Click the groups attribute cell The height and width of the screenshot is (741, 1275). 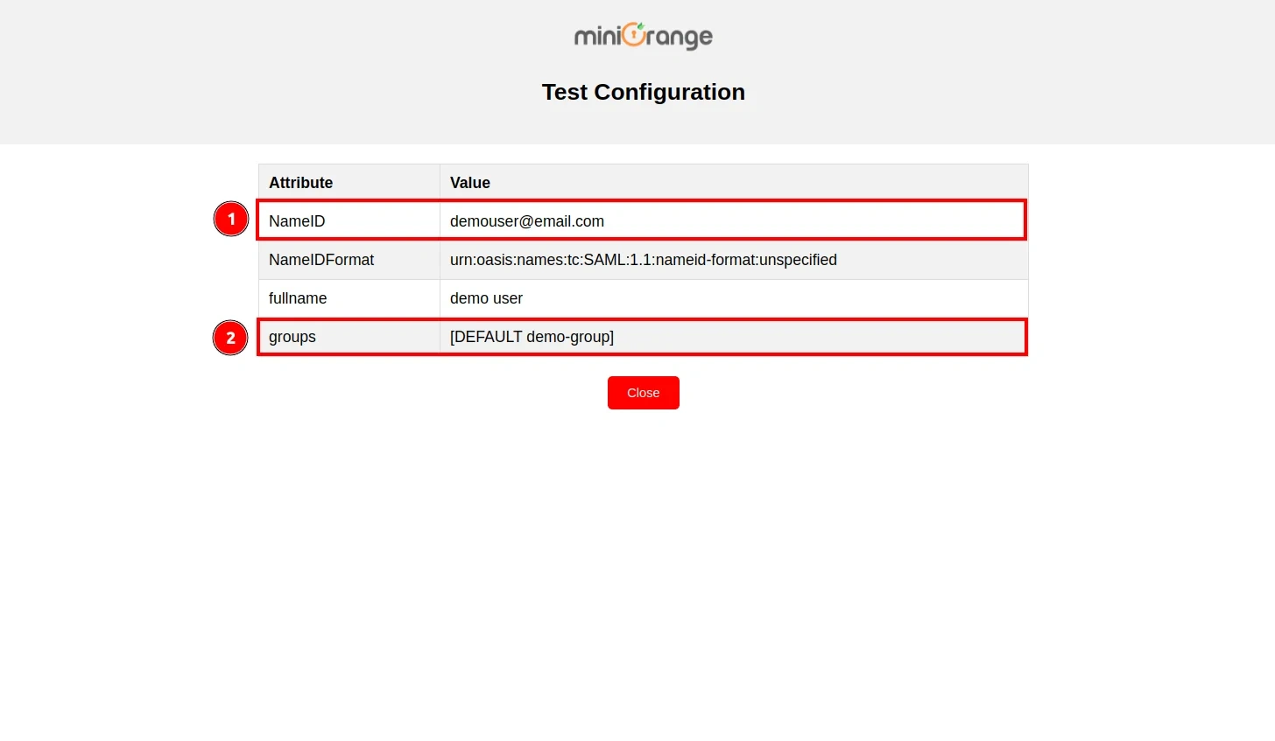click(x=292, y=337)
